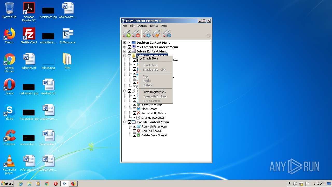Click the green shield Delete From Firewall icon
This screenshot has height=187, width=332.
click(139, 135)
